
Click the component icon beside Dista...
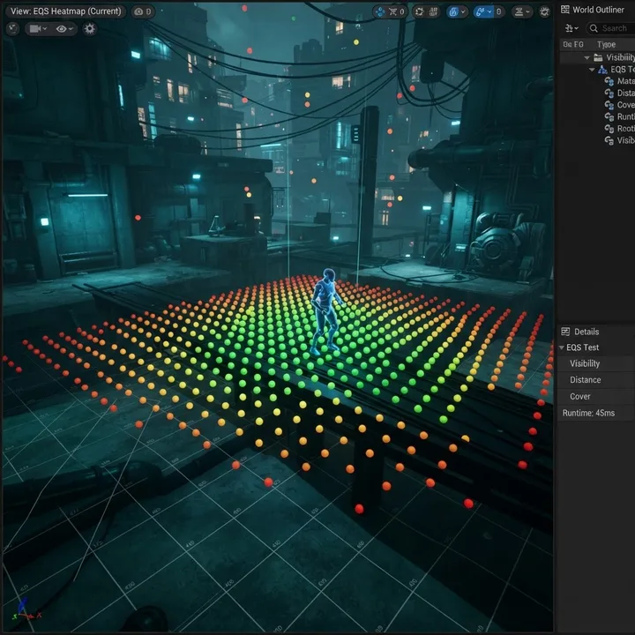click(x=609, y=93)
